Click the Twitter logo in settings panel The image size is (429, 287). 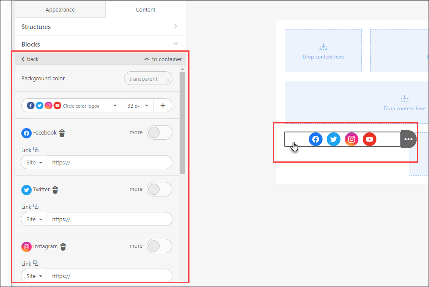(x=27, y=190)
